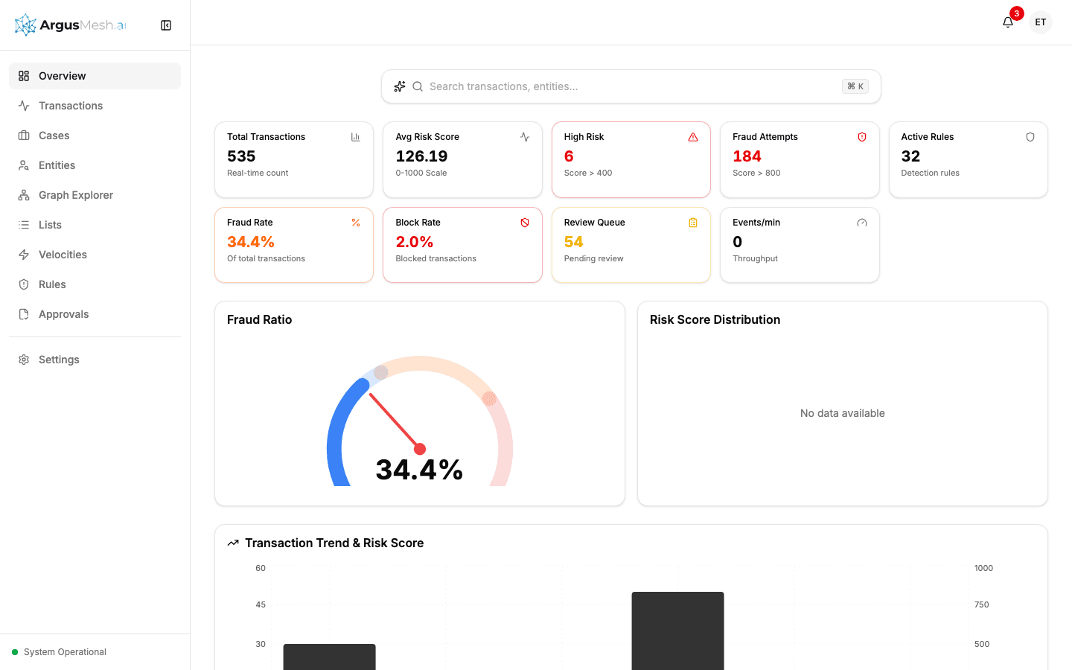Click the ET profile avatar

[x=1040, y=22]
